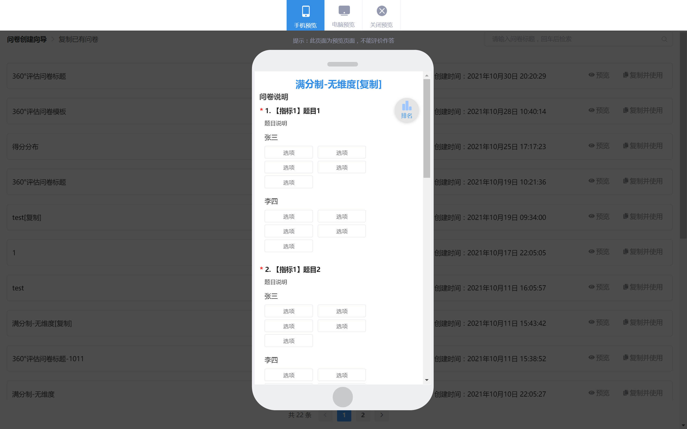Select the first 选项 for 李四 in 题目2
Viewport: 687px width, 429px height.
pyautogui.click(x=289, y=375)
